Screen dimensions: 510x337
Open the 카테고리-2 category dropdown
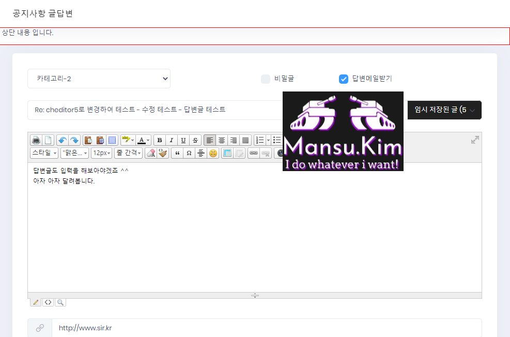pos(99,79)
